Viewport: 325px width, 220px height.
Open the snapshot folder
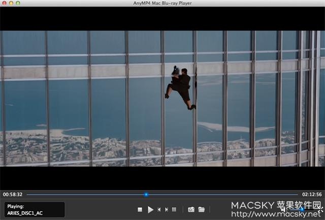(x=201, y=209)
